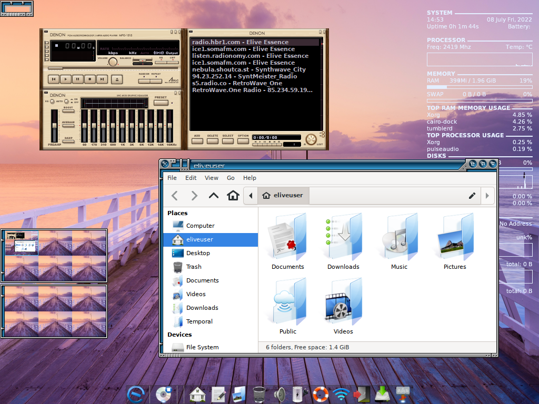Open the equalizer PRESET menu
Image resolution: width=539 pixels, height=404 pixels.
[161, 103]
